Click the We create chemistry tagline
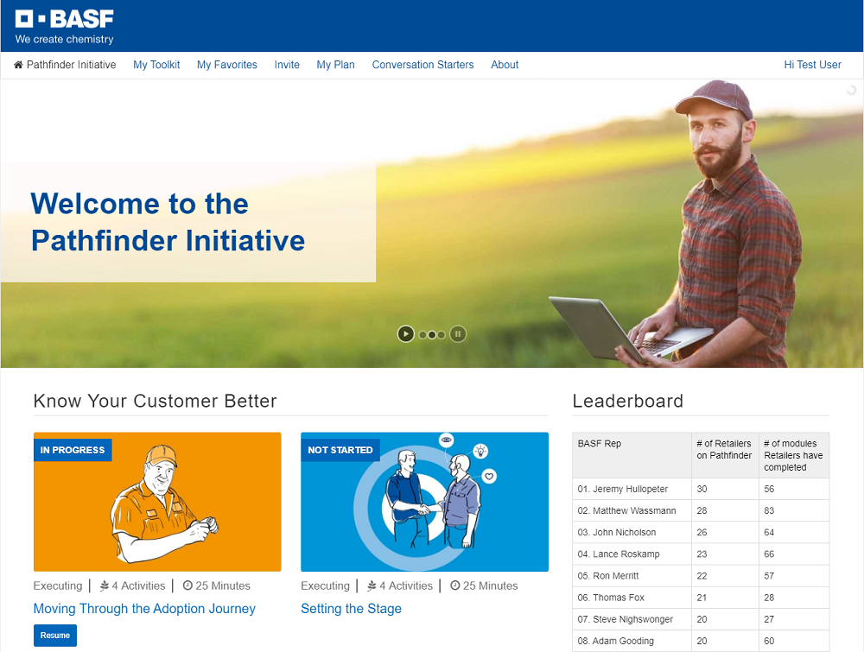864x652 pixels. (65, 39)
